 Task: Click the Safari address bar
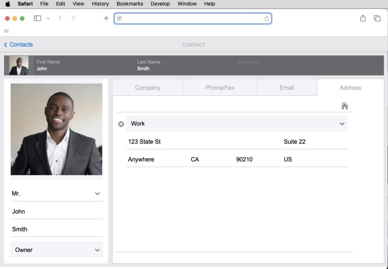(193, 18)
